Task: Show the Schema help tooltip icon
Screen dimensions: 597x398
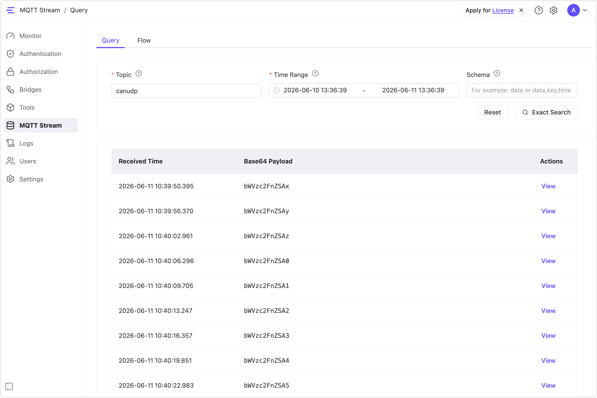Action: point(497,74)
